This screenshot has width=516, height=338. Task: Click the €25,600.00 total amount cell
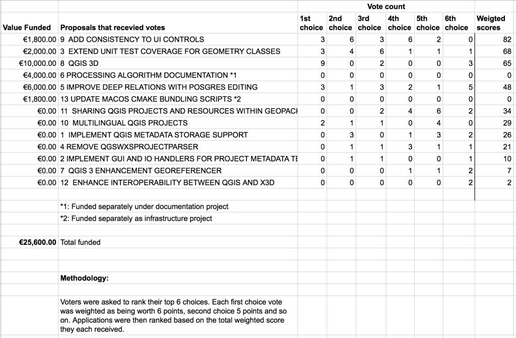37,242
